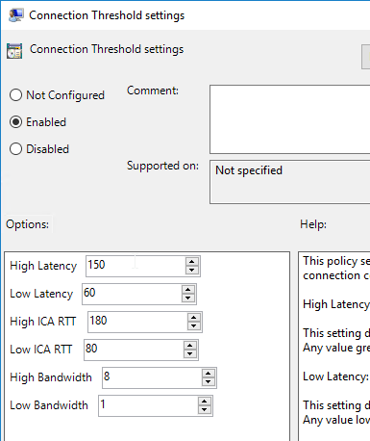The height and width of the screenshot is (441, 370).
Task: Increase High ICA RTT value spinner
Action: (194, 318)
